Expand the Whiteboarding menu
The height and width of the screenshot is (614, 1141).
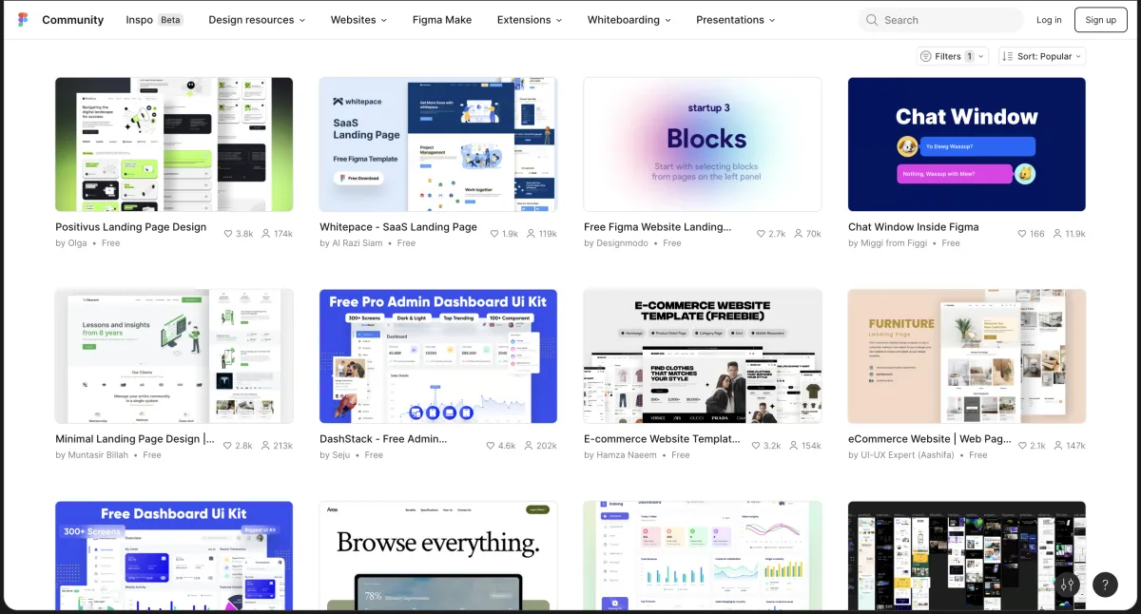pos(629,20)
